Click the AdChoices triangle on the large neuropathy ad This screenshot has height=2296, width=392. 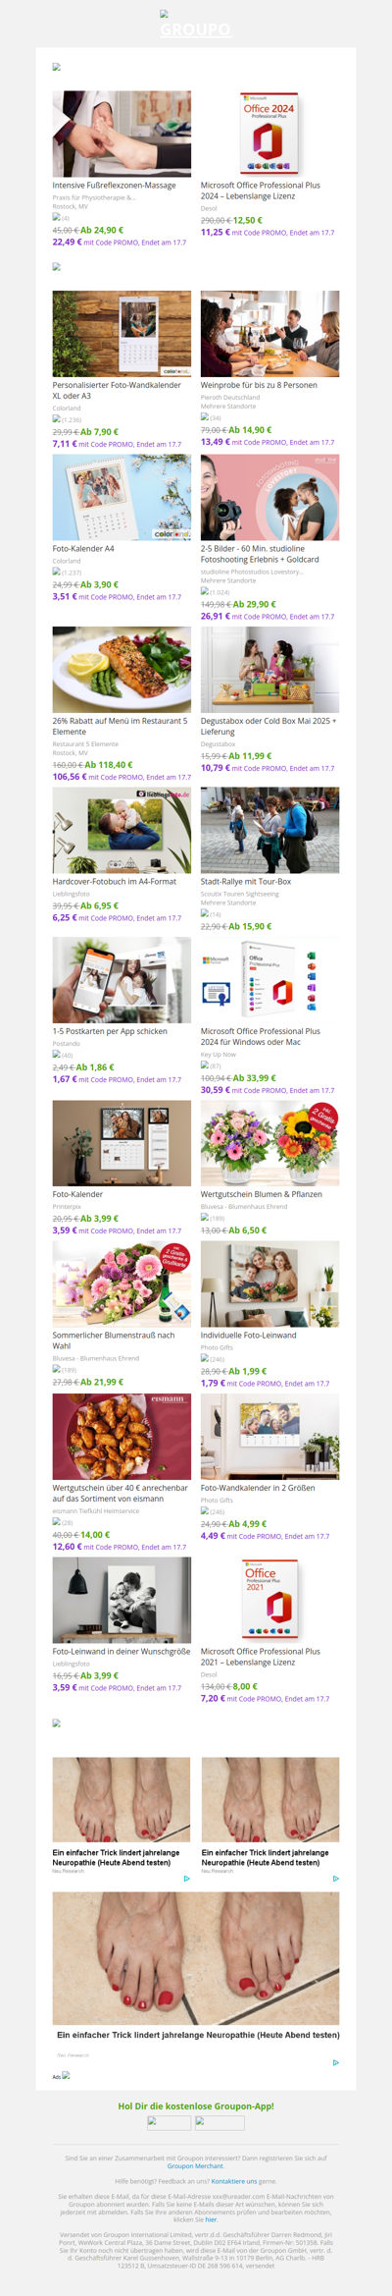coord(336,2063)
